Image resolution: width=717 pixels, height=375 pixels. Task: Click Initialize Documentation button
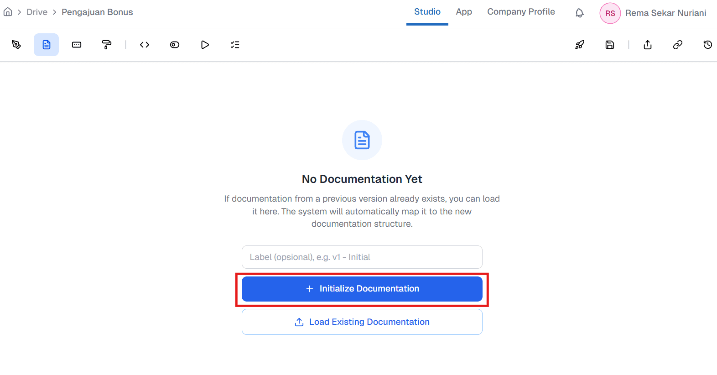tap(362, 289)
